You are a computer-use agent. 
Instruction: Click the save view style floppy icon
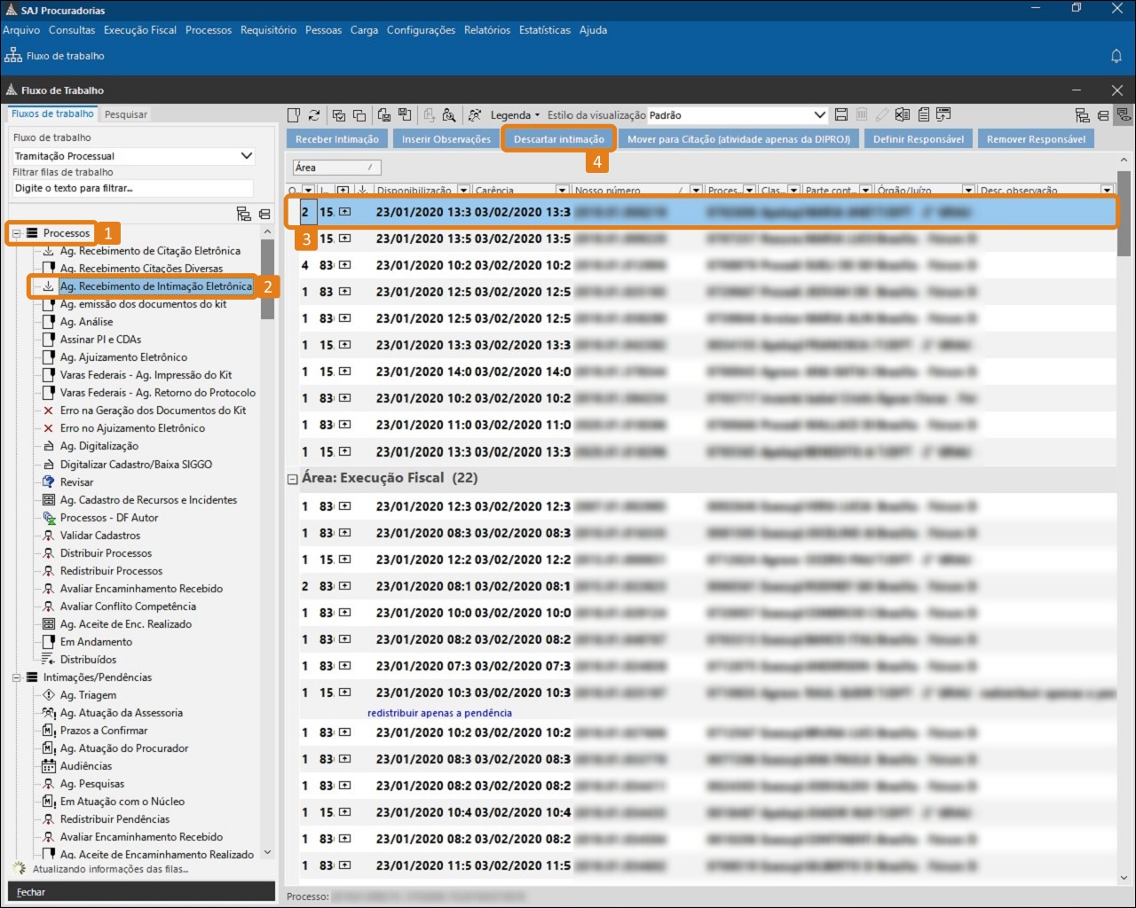pyautogui.click(x=841, y=115)
